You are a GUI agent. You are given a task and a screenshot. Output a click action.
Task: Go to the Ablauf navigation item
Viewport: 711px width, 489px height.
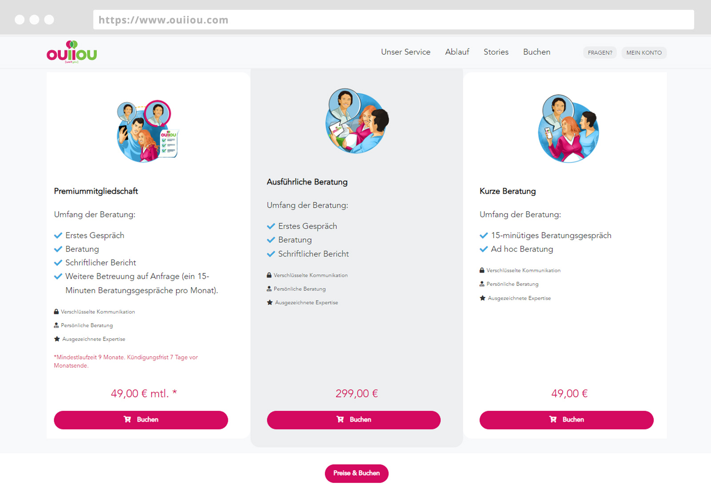(x=457, y=52)
